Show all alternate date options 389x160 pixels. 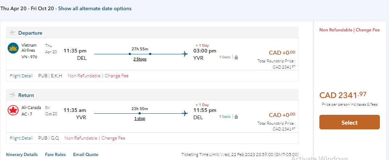pos(95,8)
